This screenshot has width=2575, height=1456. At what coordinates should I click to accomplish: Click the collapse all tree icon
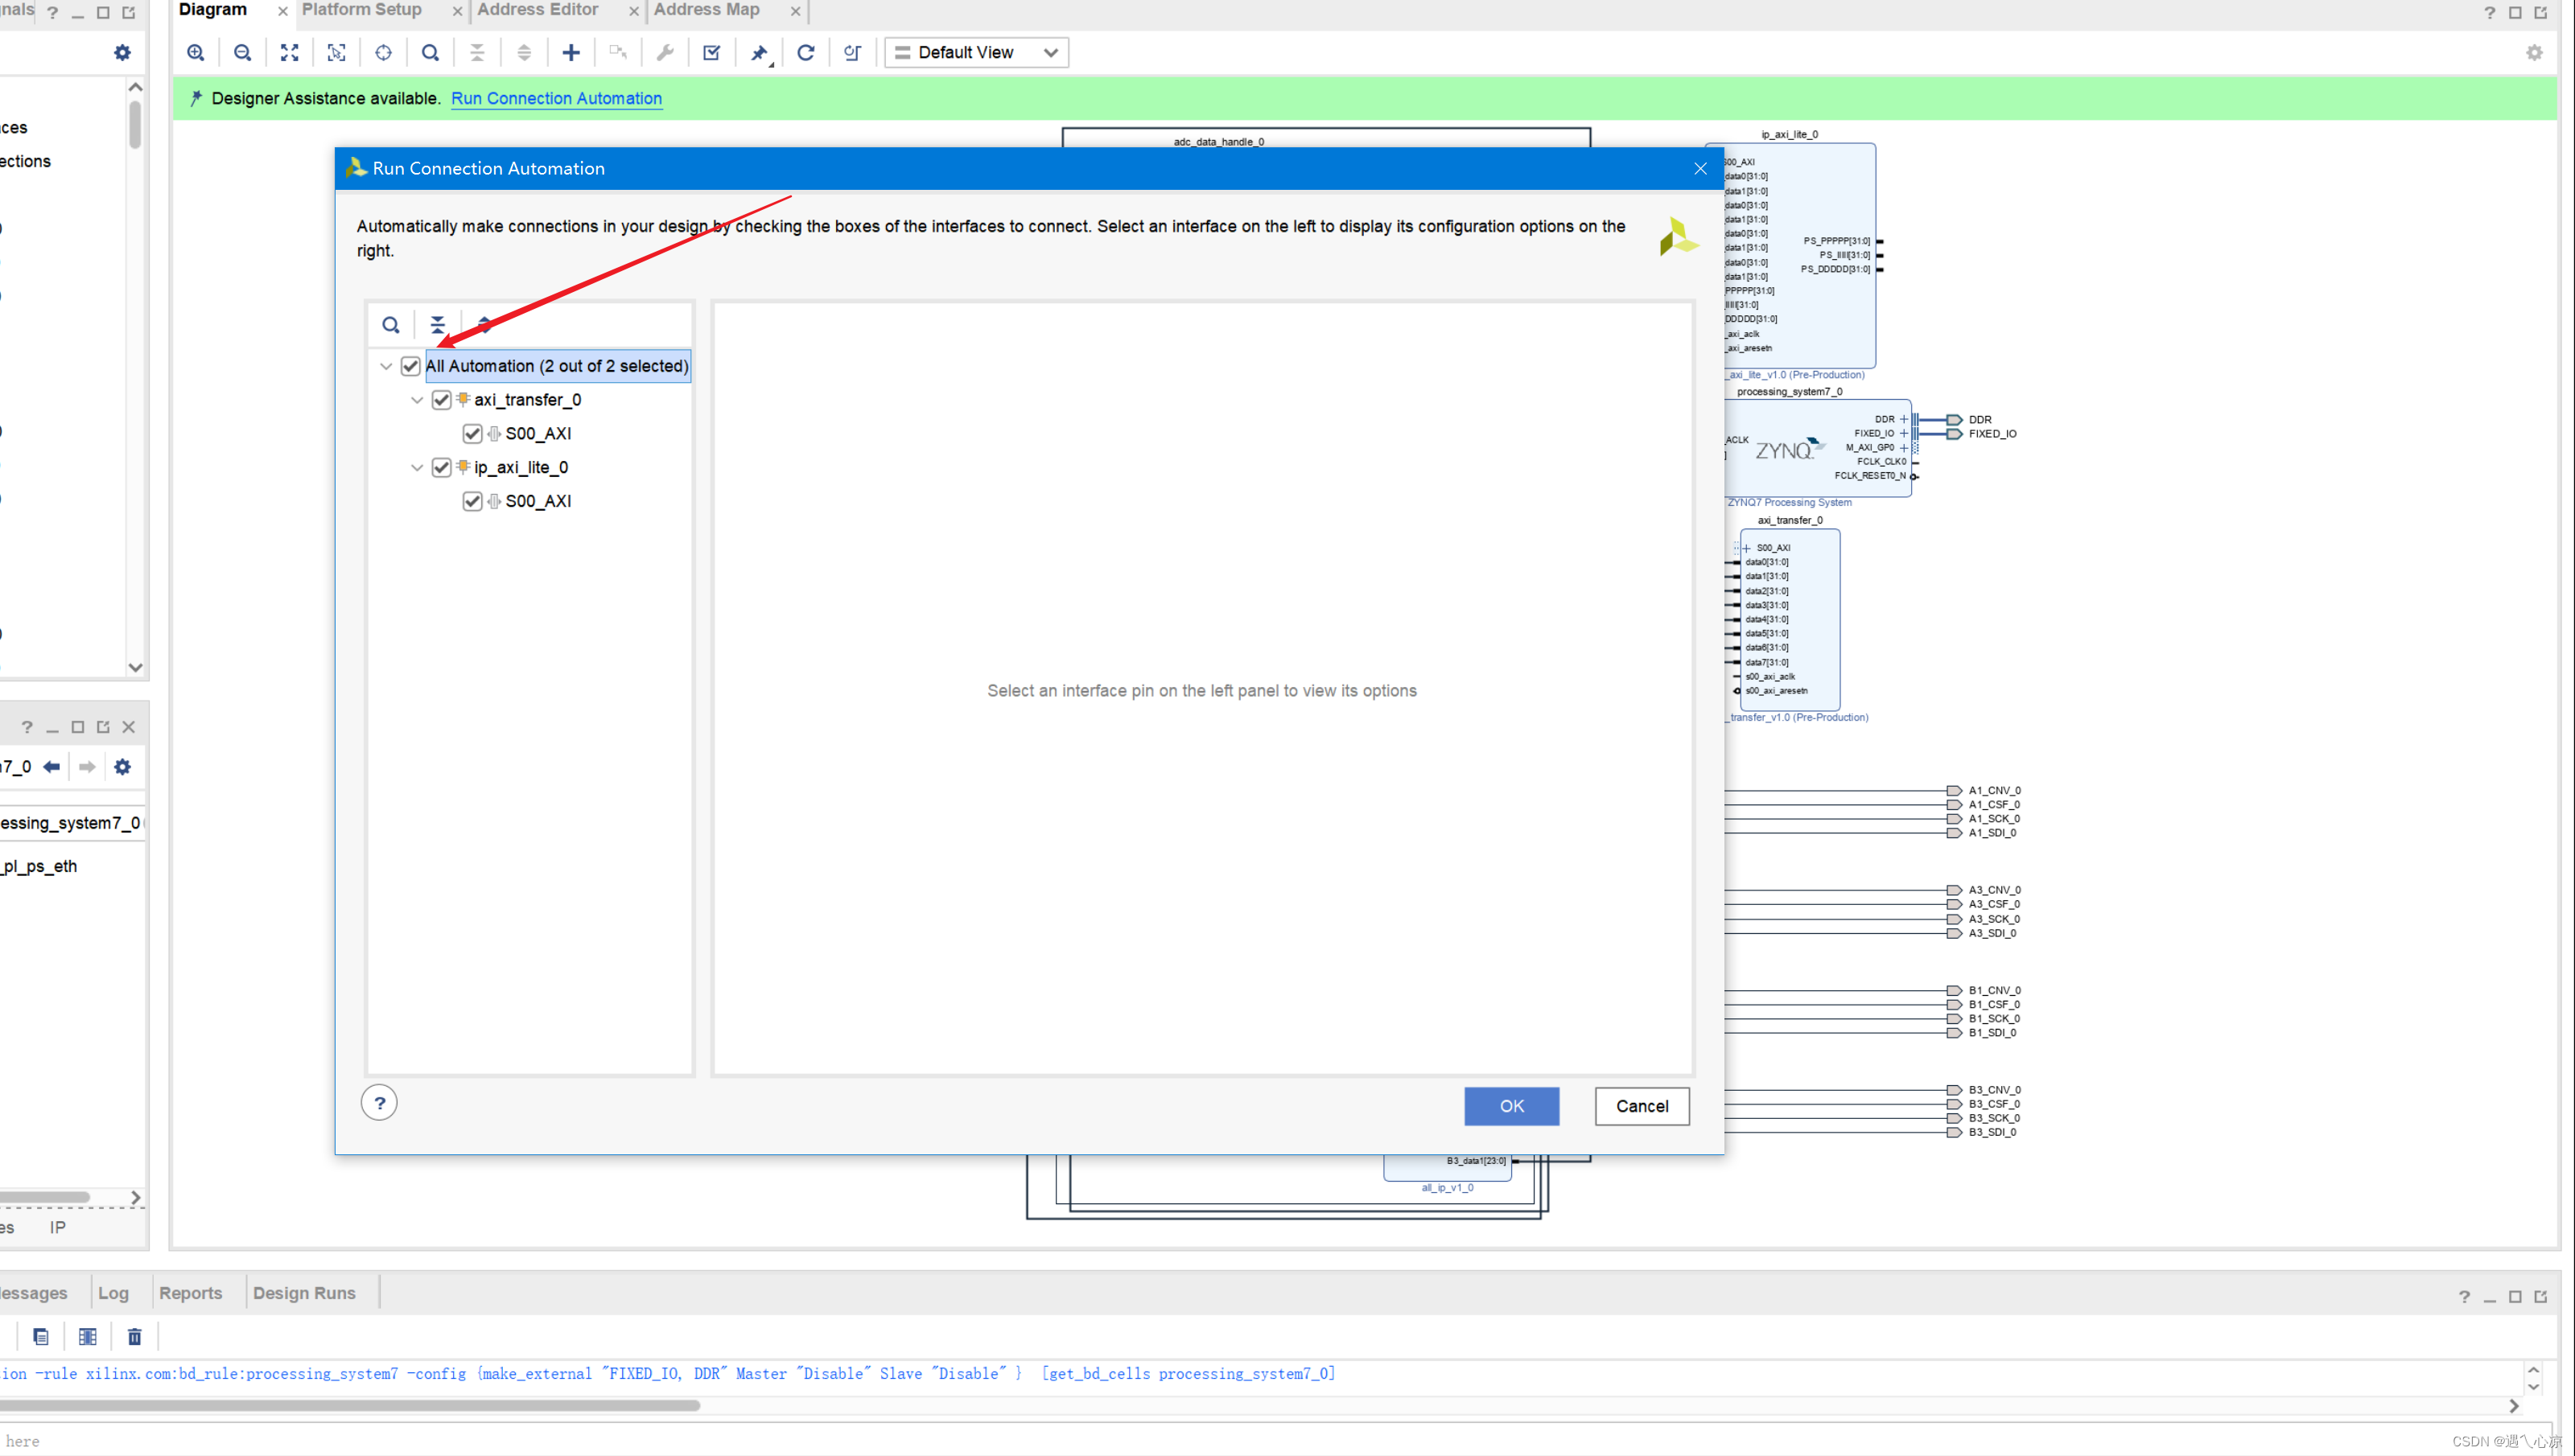pos(437,325)
